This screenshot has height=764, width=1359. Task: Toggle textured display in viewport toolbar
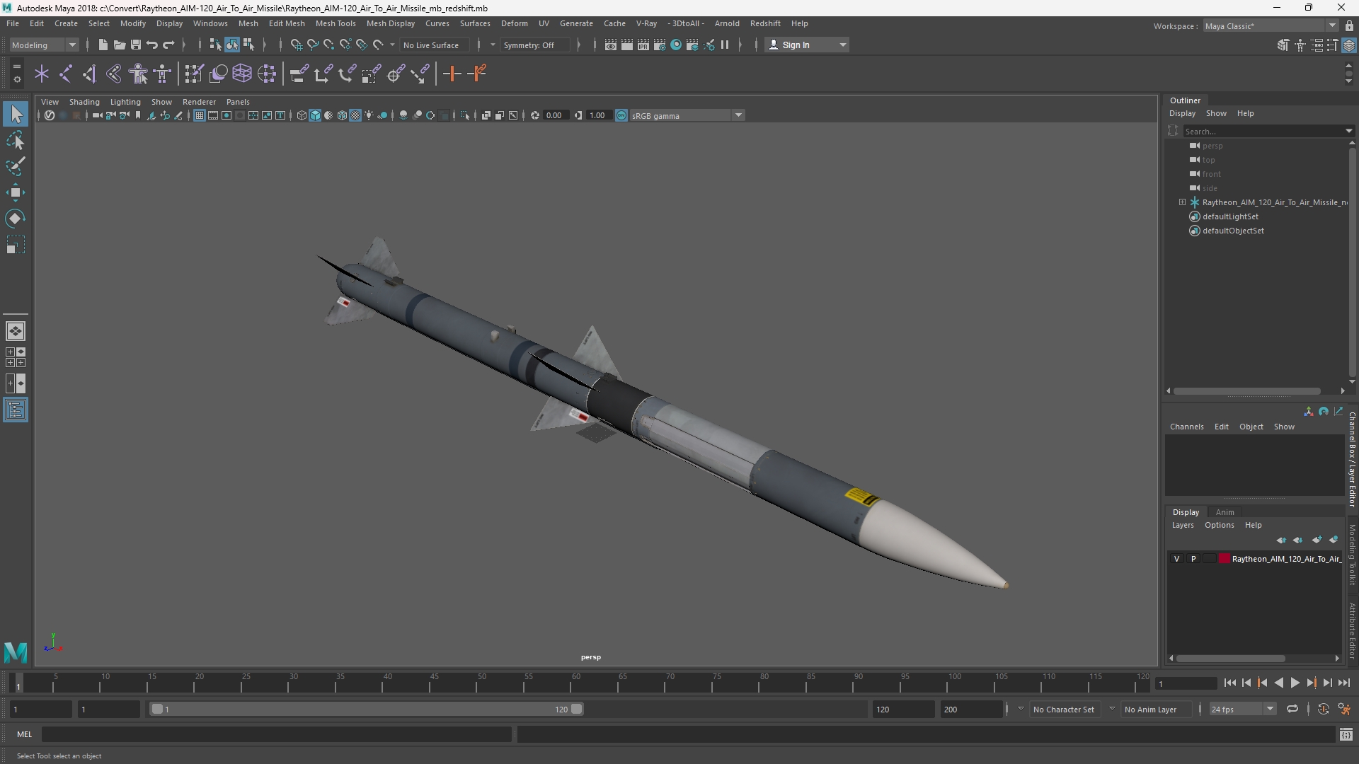tap(355, 115)
